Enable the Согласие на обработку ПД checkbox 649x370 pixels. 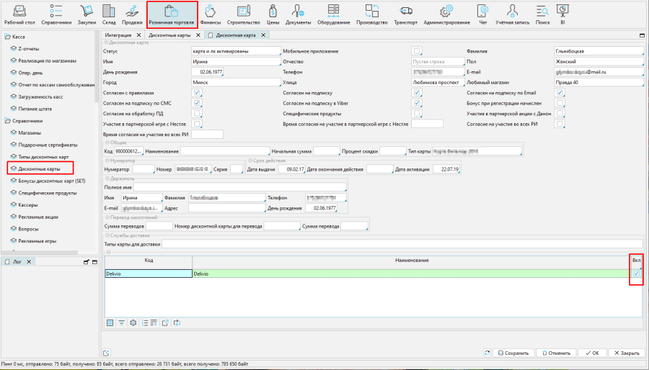tap(198, 114)
